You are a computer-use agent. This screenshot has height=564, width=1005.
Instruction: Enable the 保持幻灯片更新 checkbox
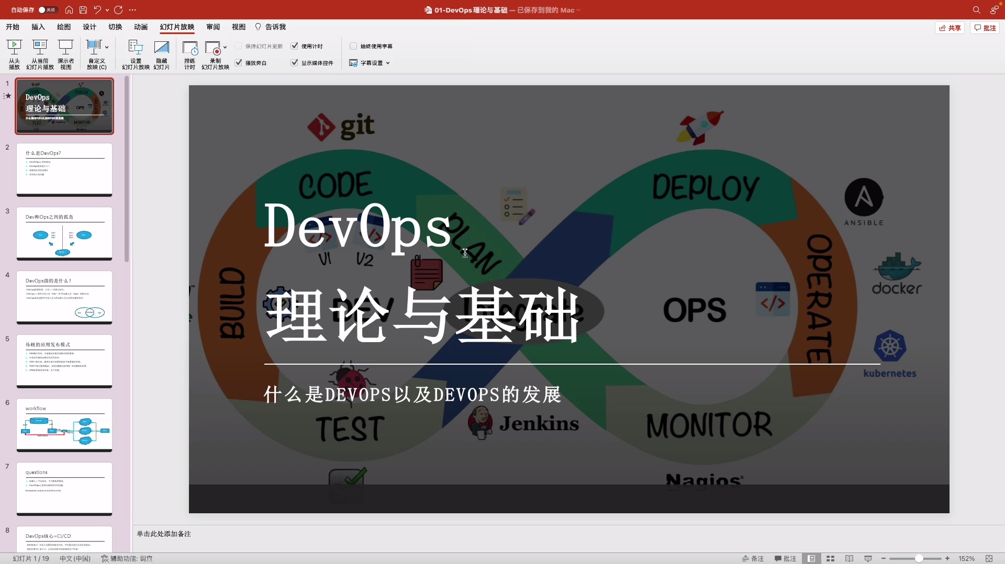(239, 46)
